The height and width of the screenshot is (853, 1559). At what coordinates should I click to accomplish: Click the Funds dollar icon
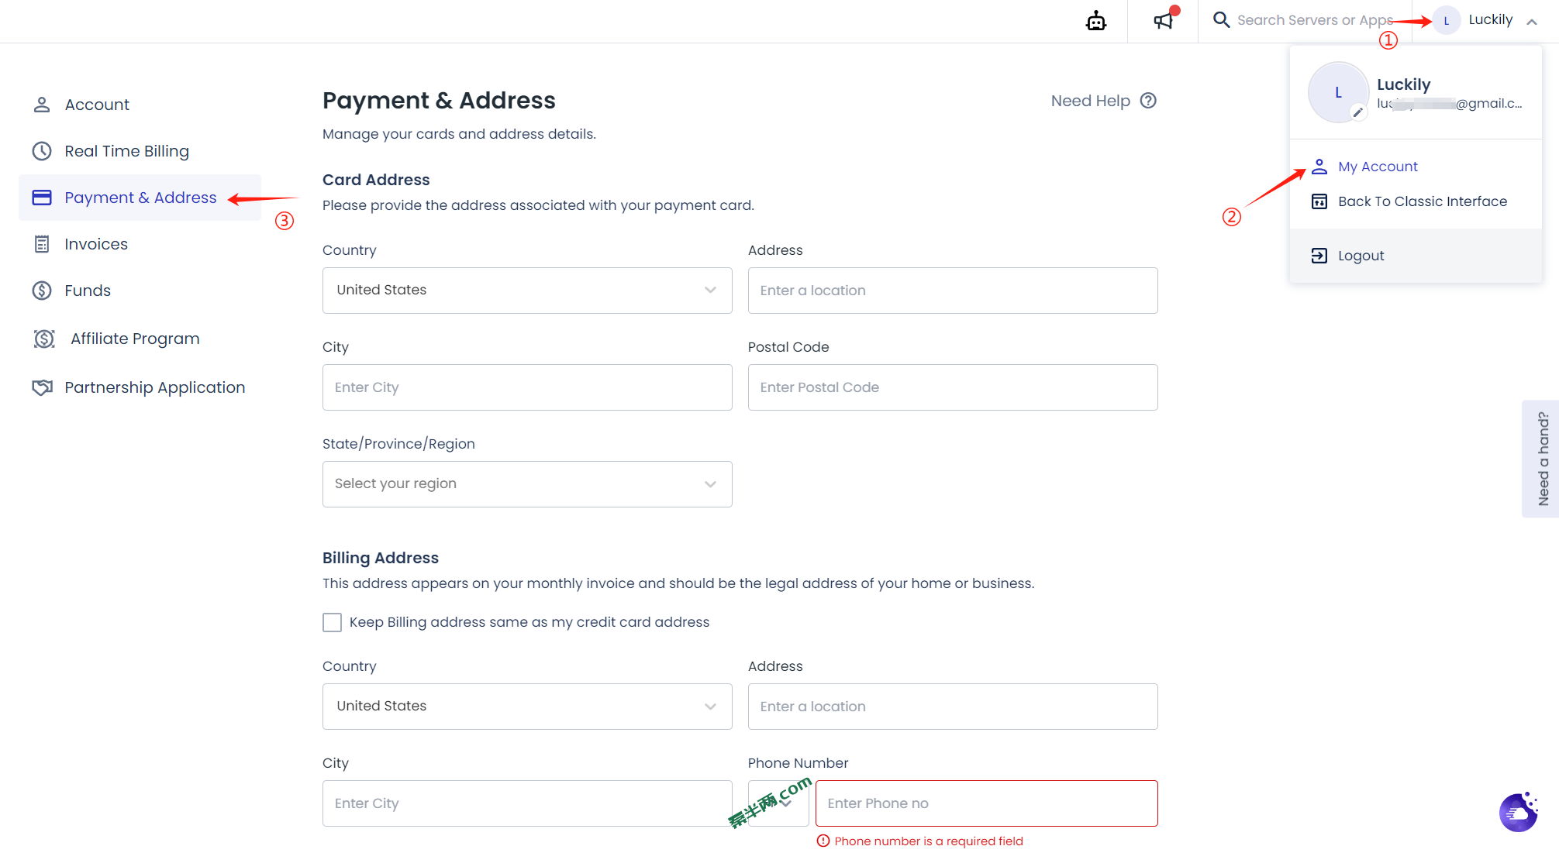(42, 291)
